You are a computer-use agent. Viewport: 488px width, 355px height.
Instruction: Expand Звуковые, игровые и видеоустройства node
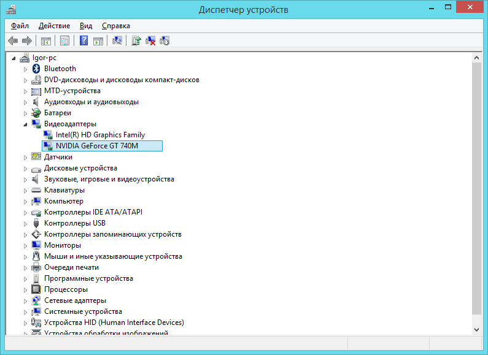[26, 180]
